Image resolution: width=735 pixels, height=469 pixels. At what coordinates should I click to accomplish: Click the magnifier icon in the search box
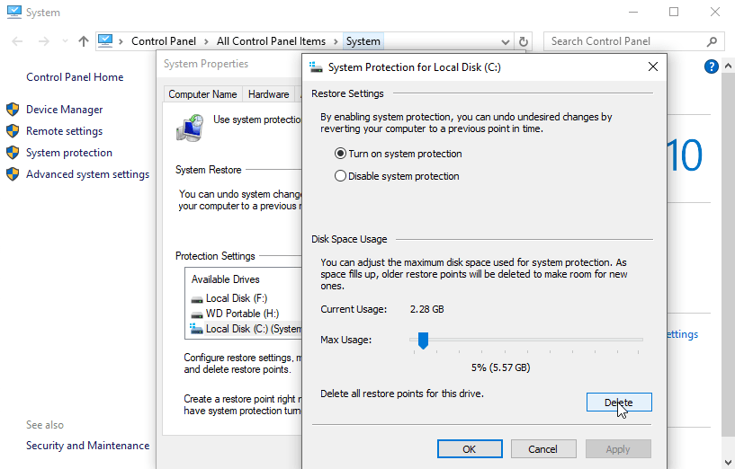pos(711,41)
